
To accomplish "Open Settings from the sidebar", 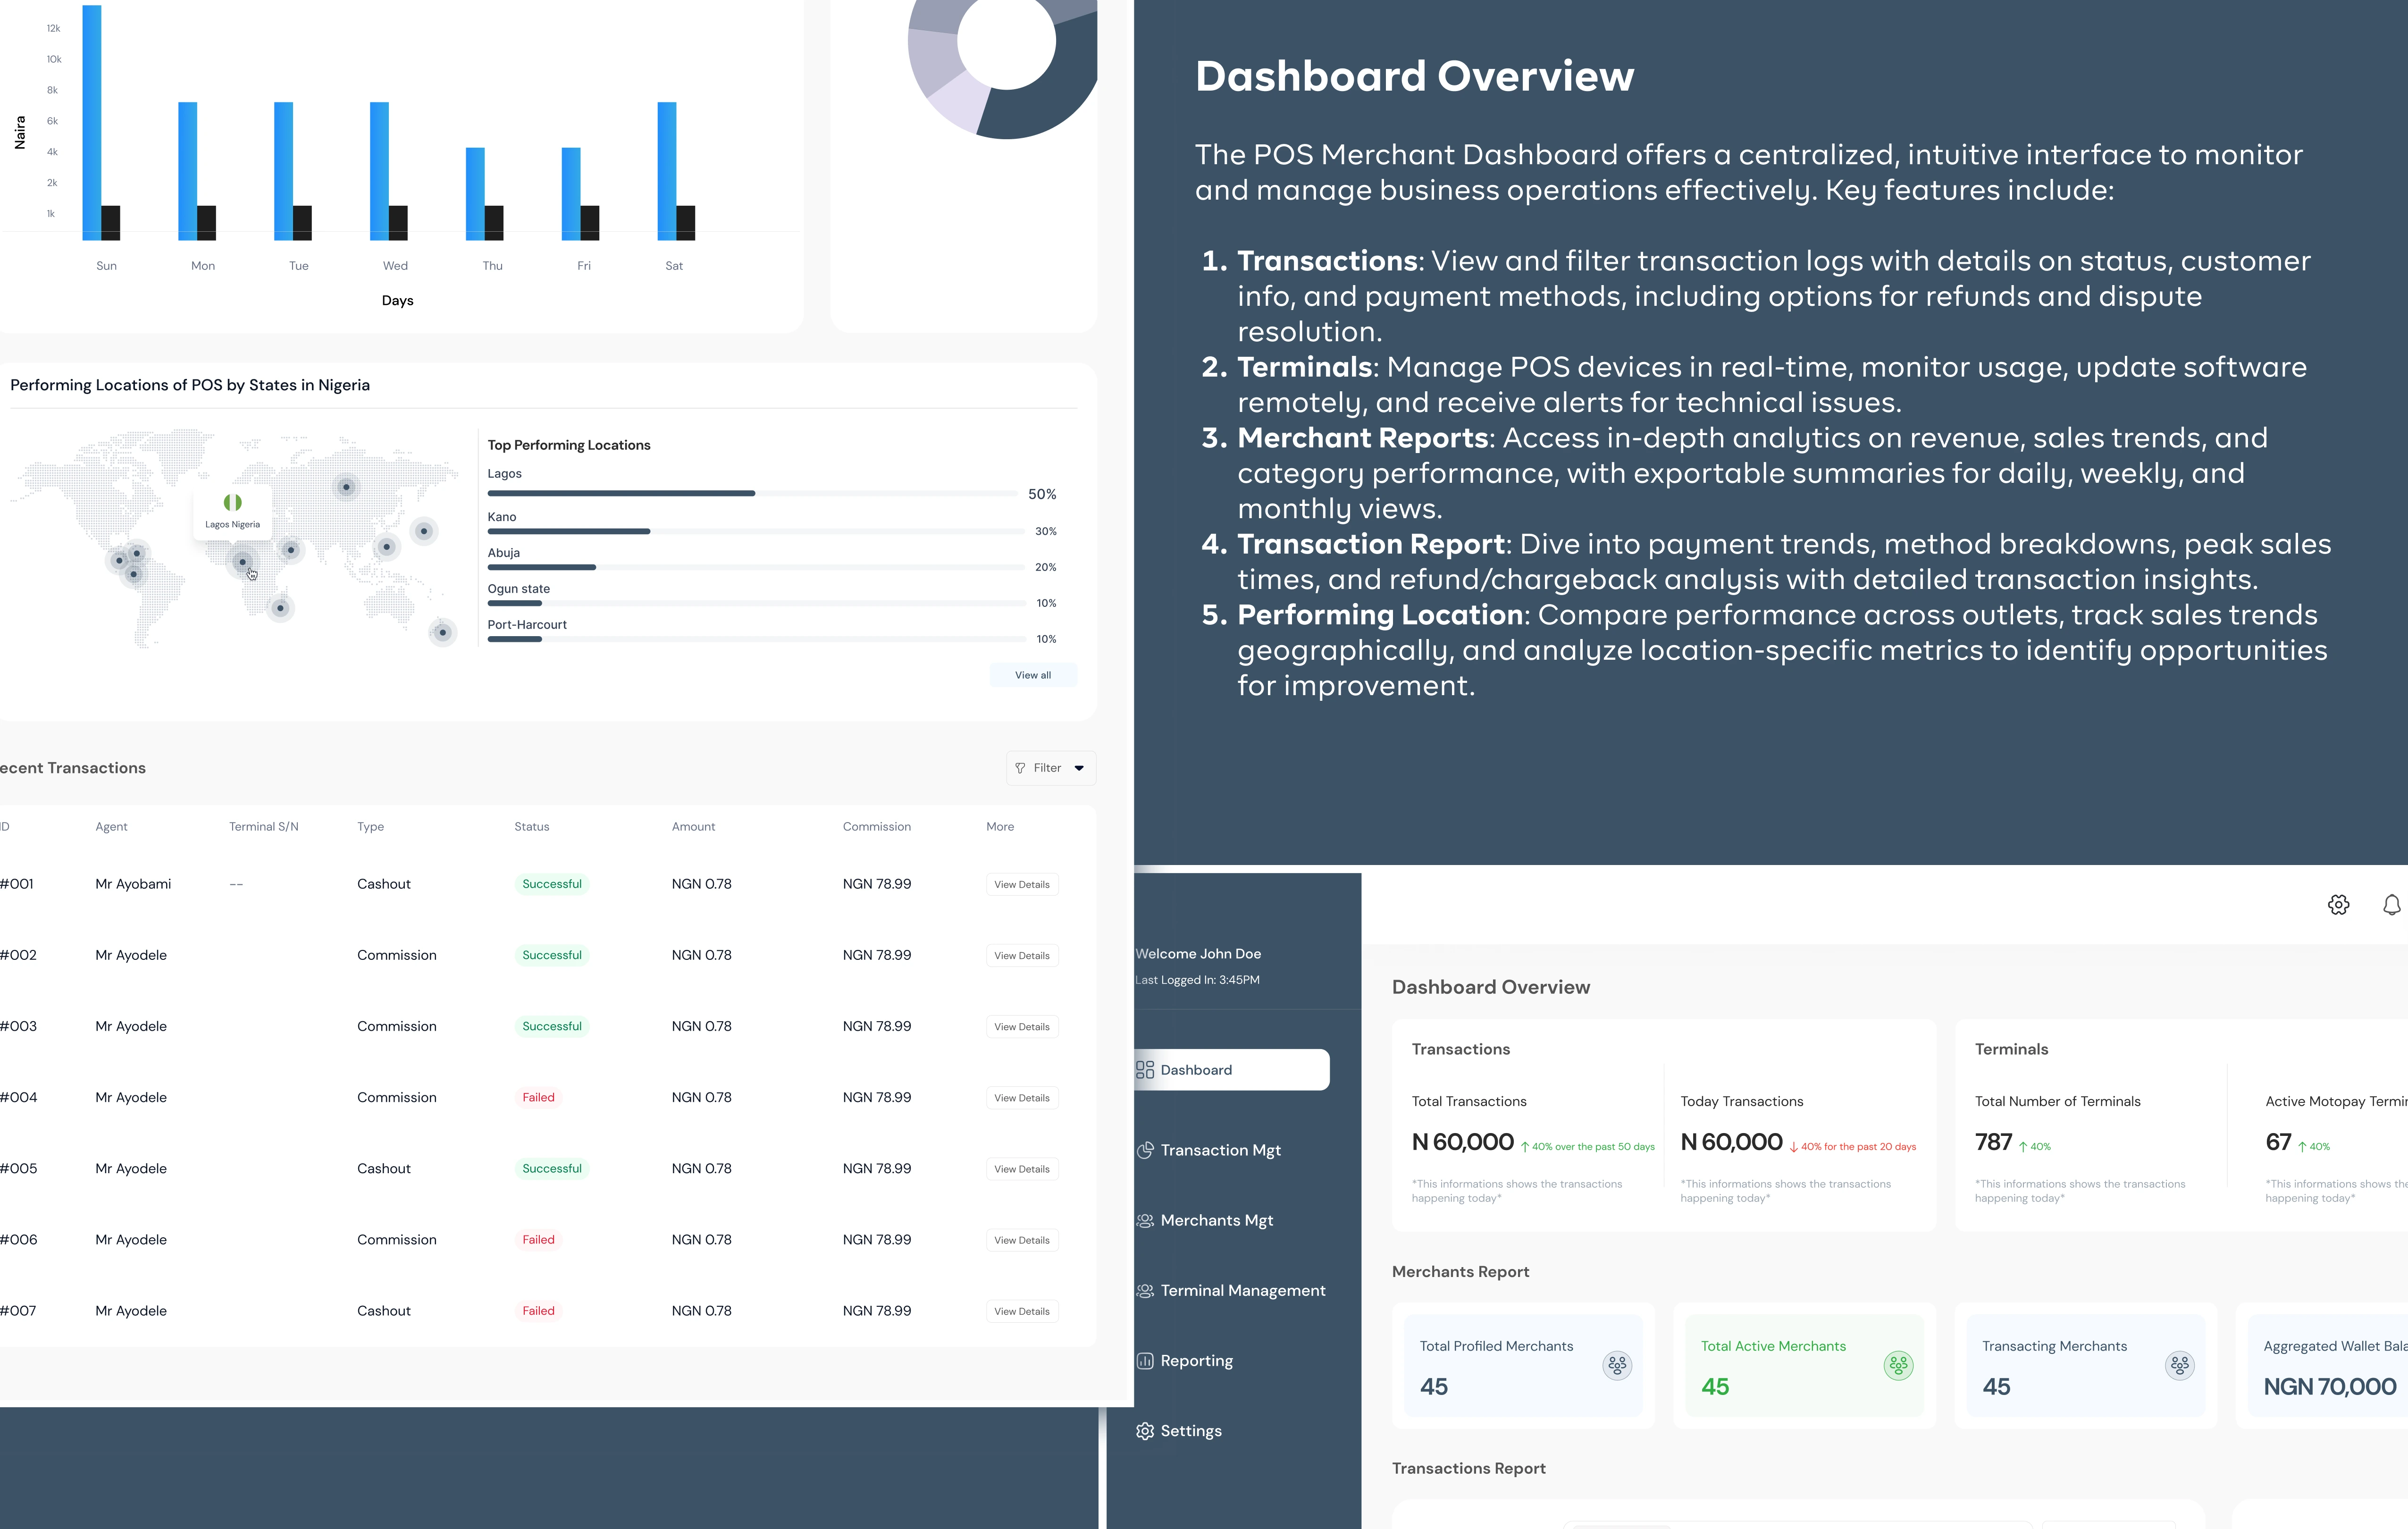I will tap(1190, 1431).
